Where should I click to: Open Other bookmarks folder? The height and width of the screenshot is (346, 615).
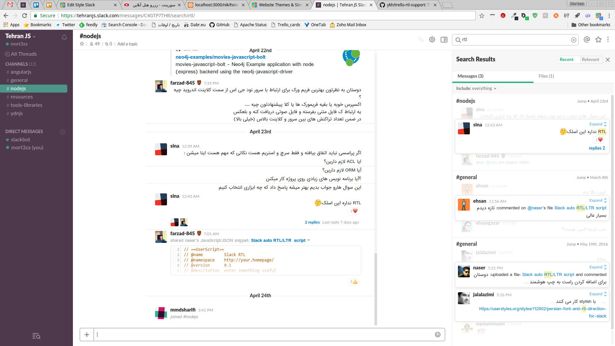[x=591, y=25]
